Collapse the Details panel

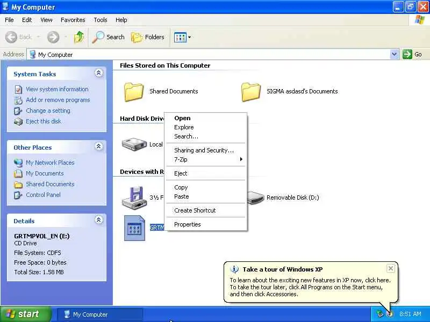click(99, 219)
